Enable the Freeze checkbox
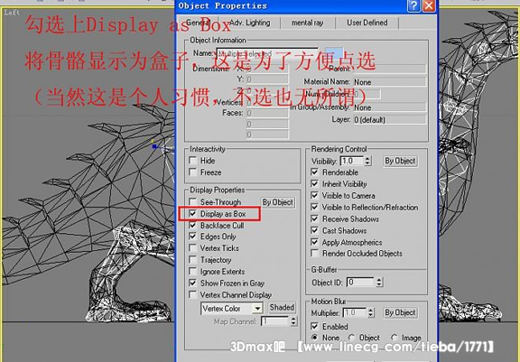This screenshot has height=362, width=520. pos(192,172)
